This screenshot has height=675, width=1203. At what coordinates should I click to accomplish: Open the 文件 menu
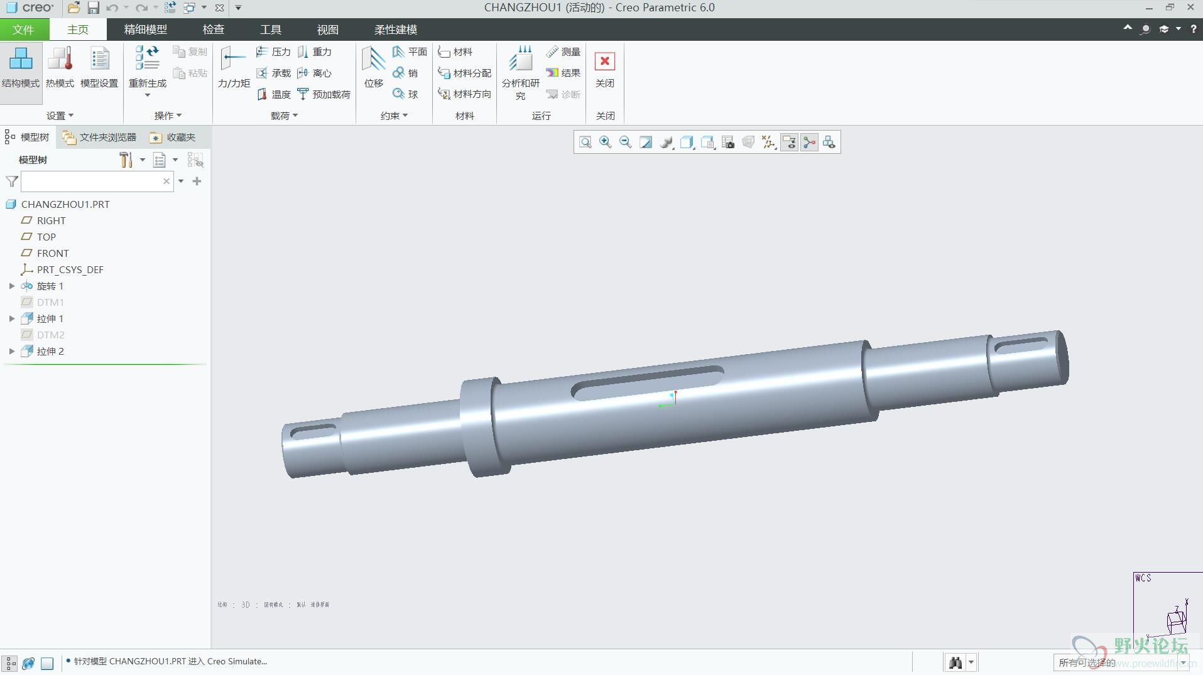coord(23,30)
